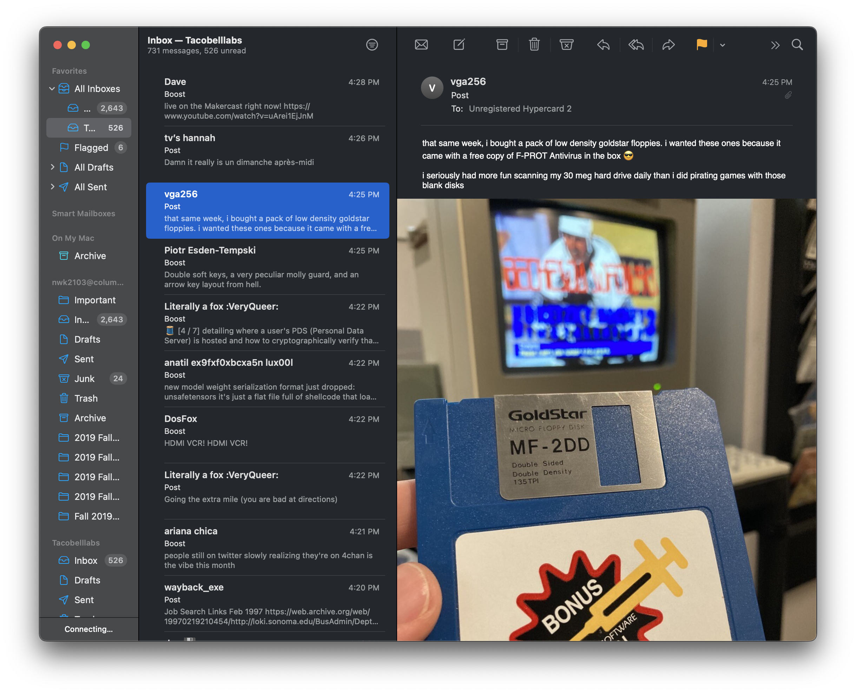Archive the selected message
Screen dimensions: 856x693
[502, 45]
